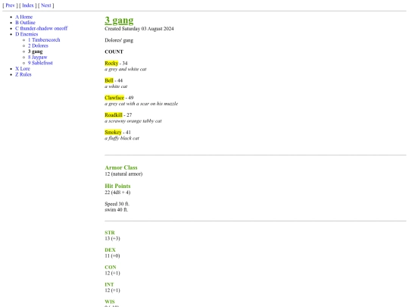Click the INT heading
This screenshot has width=409, height=307.
click(109, 284)
